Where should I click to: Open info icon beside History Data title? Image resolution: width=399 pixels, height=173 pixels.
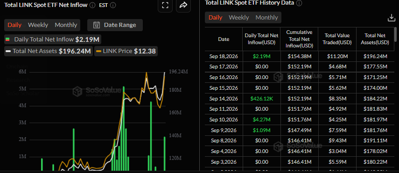tap(299, 3)
